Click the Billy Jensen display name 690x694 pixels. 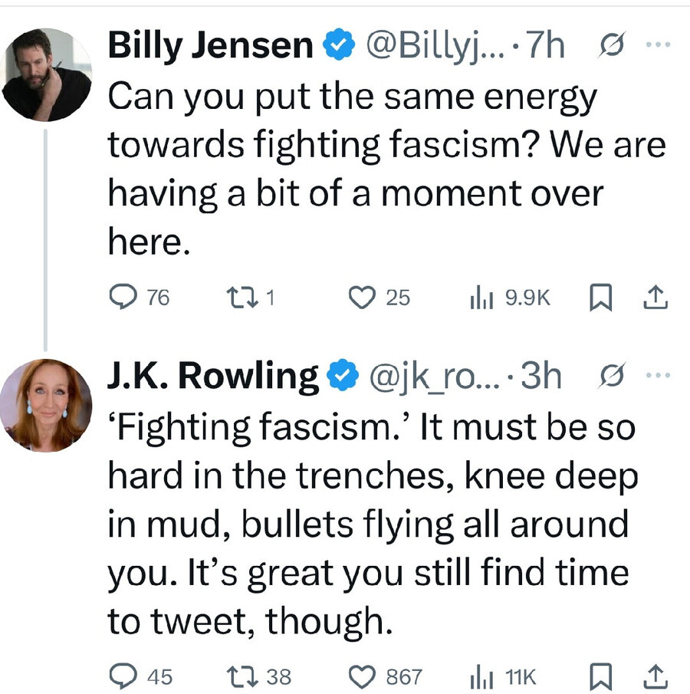210,47
